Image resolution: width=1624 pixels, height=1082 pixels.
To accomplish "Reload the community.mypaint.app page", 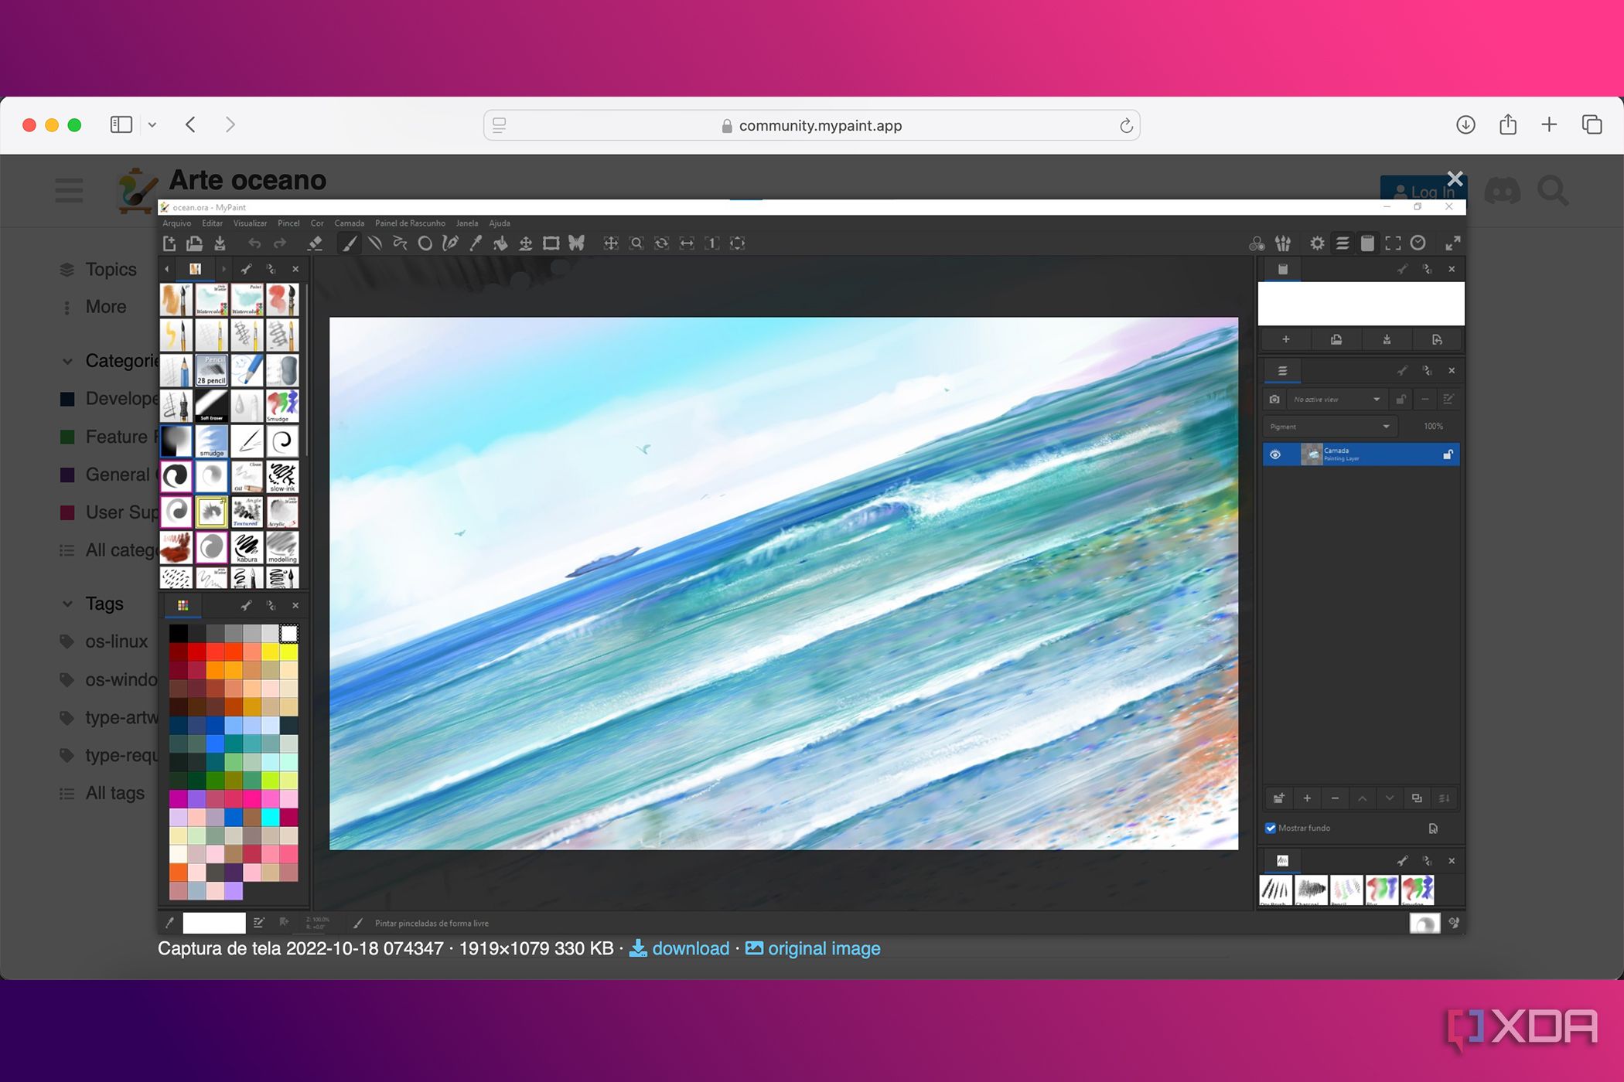I will 1126,125.
